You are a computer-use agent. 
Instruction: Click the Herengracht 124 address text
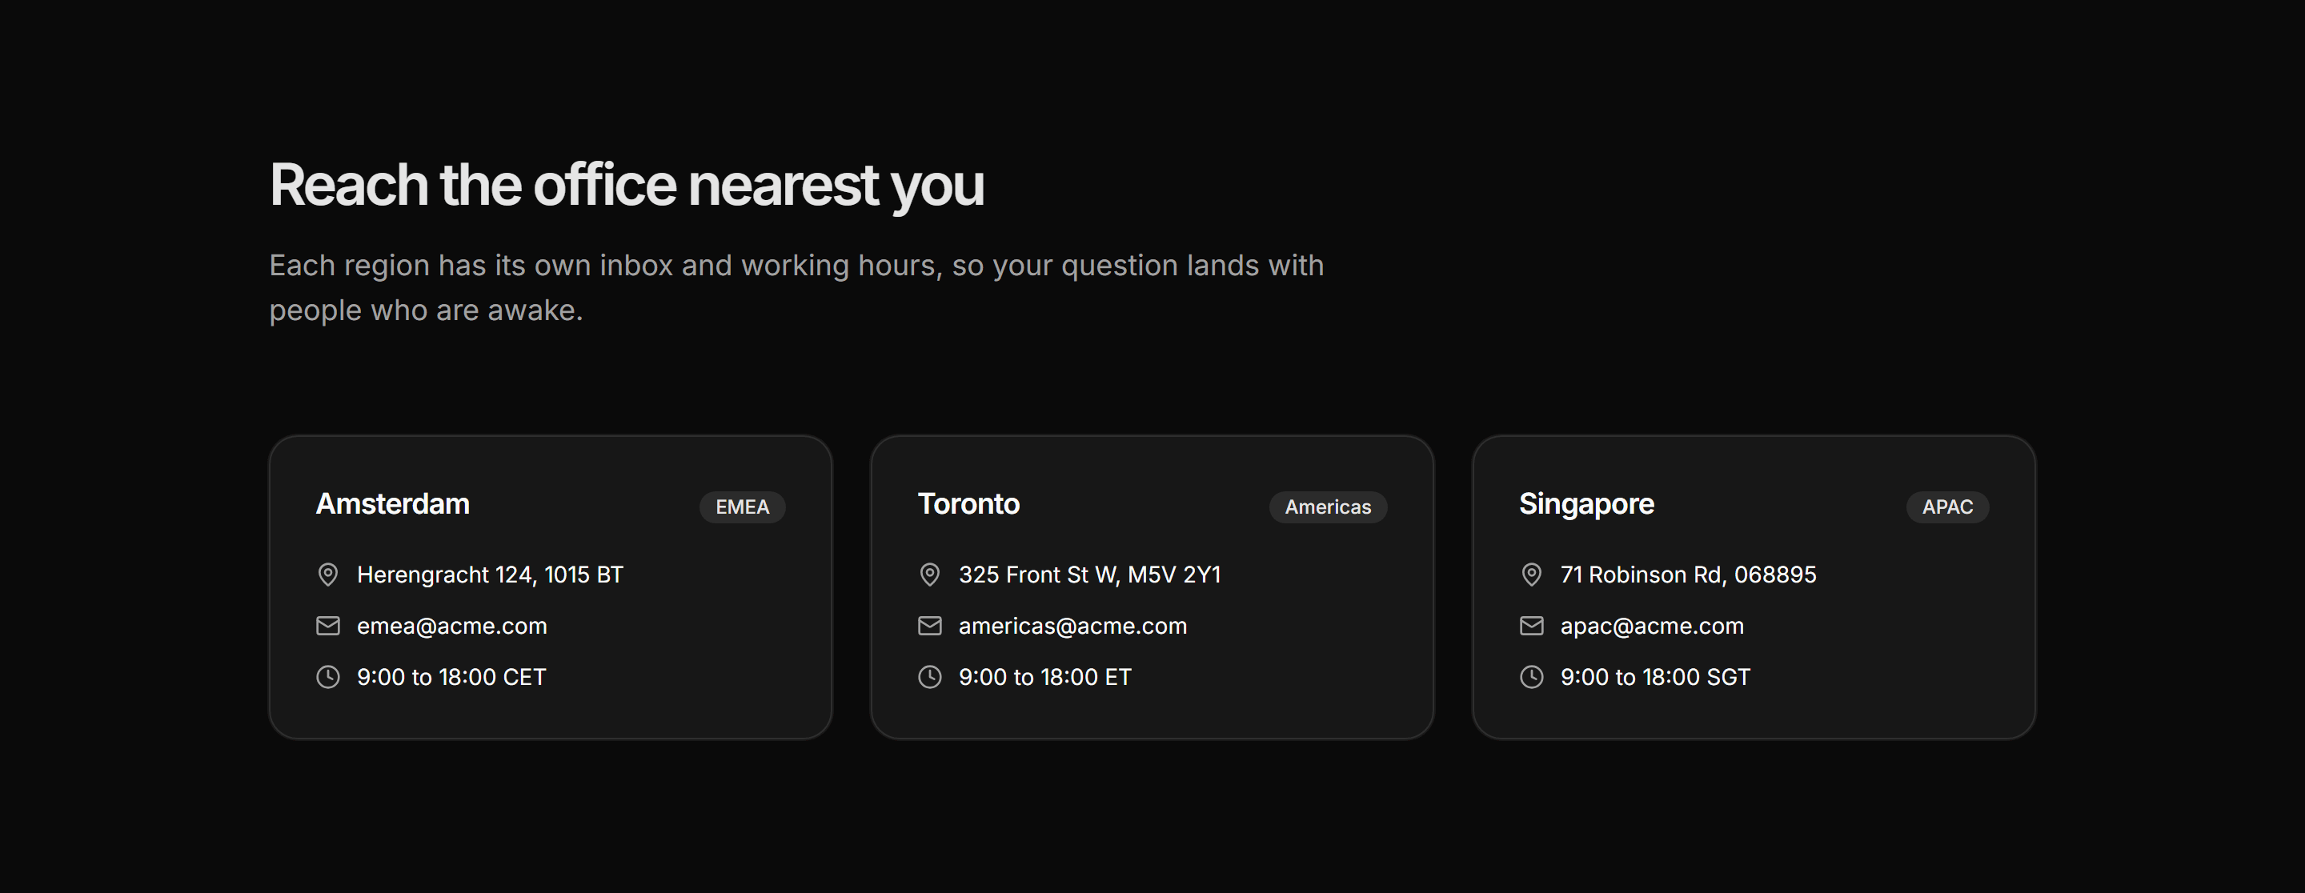click(x=491, y=575)
